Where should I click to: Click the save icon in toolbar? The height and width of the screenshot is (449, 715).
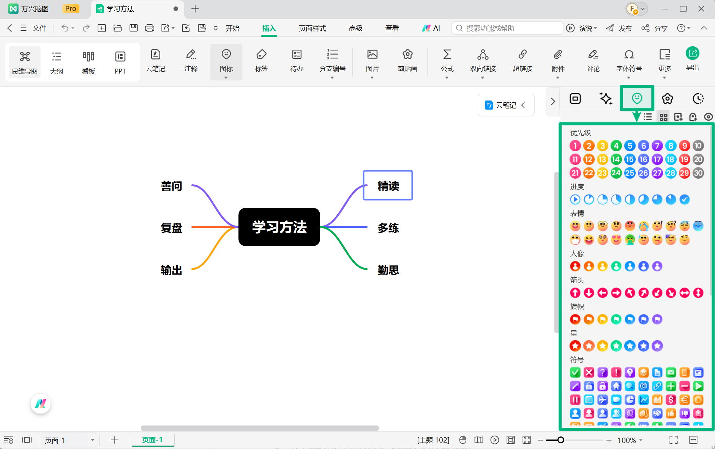click(x=134, y=28)
